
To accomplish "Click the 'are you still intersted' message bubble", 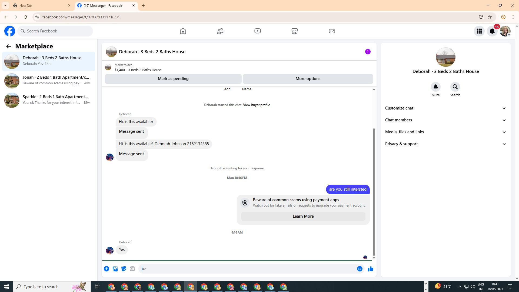I will 348,189.
